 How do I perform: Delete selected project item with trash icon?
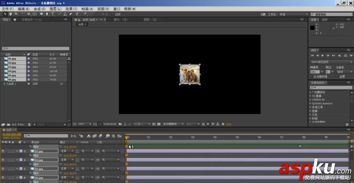pyautogui.click(x=29, y=124)
